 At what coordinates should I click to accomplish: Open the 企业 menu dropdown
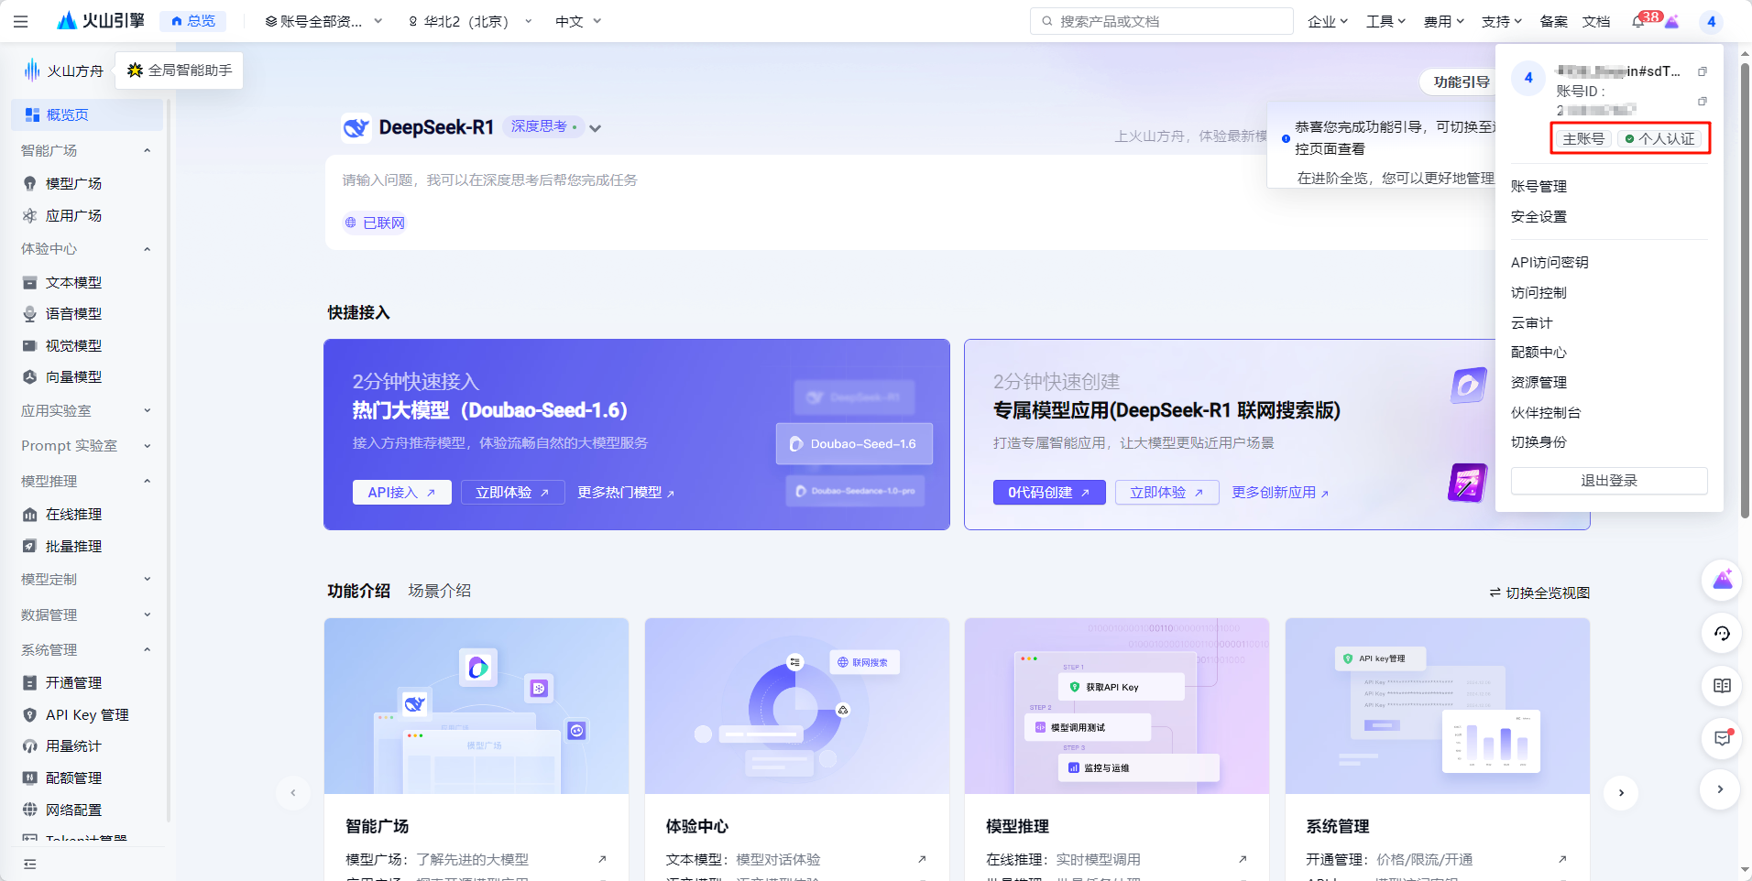[1328, 21]
